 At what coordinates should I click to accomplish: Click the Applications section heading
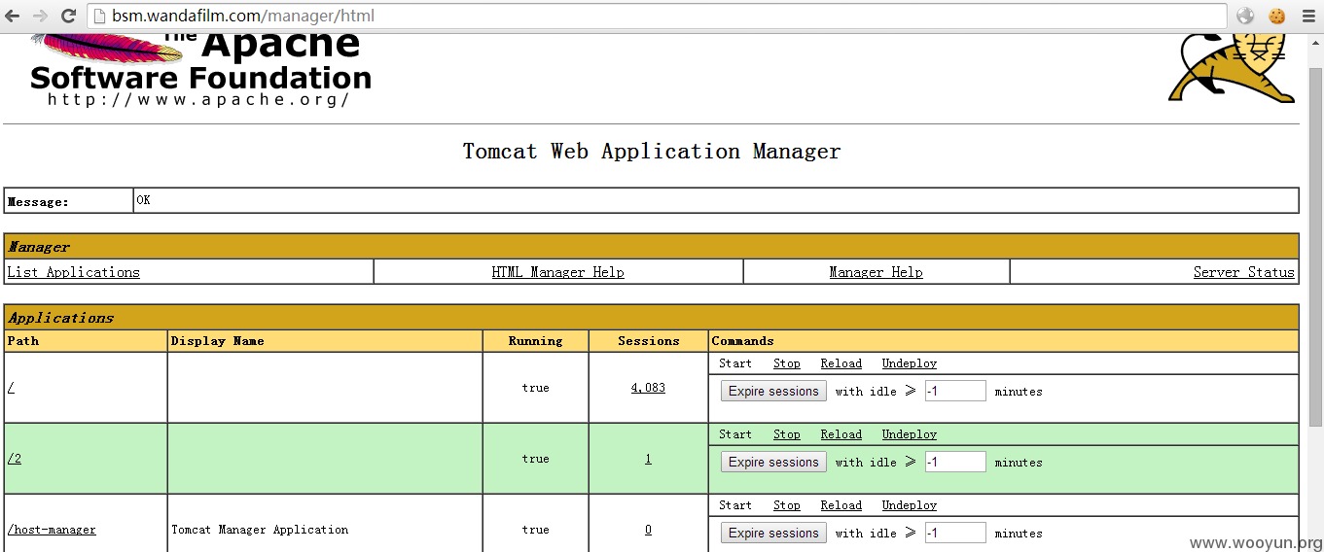pyautogui.click(x=61, y=318)
